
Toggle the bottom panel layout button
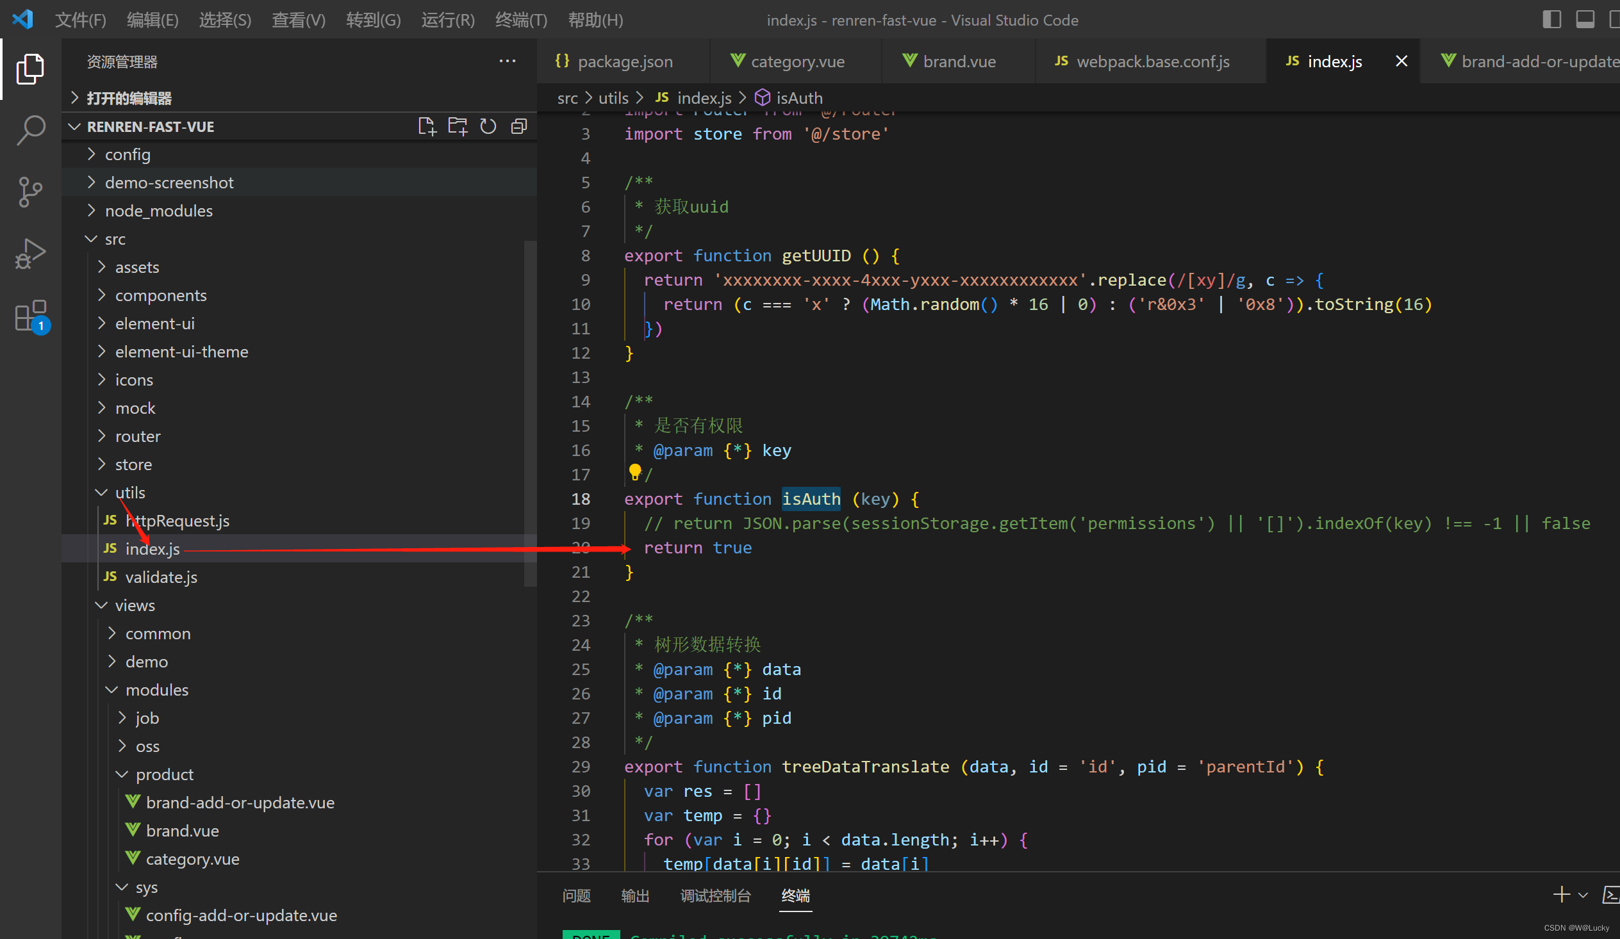(x=1585, y=20)
